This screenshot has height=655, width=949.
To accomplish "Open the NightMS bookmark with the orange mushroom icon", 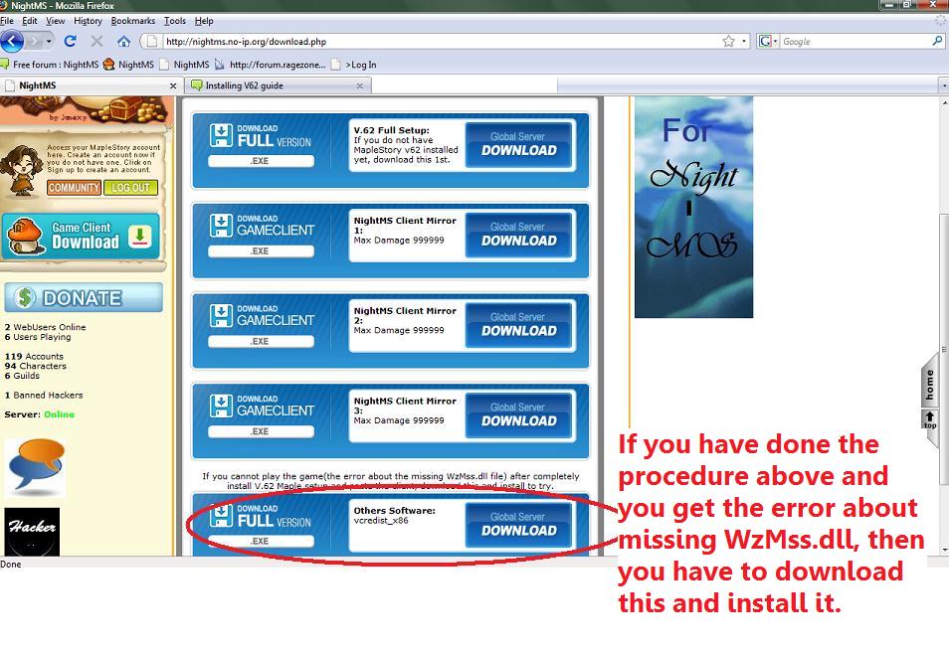I will tap(128, 65).
